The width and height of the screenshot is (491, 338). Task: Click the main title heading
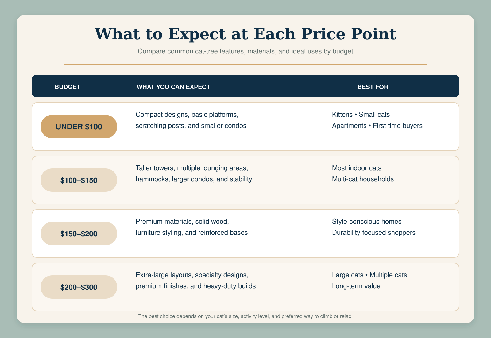point(245,34)
